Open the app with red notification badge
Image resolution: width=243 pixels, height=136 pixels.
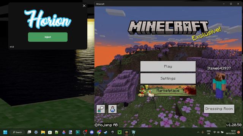(85, 132)
